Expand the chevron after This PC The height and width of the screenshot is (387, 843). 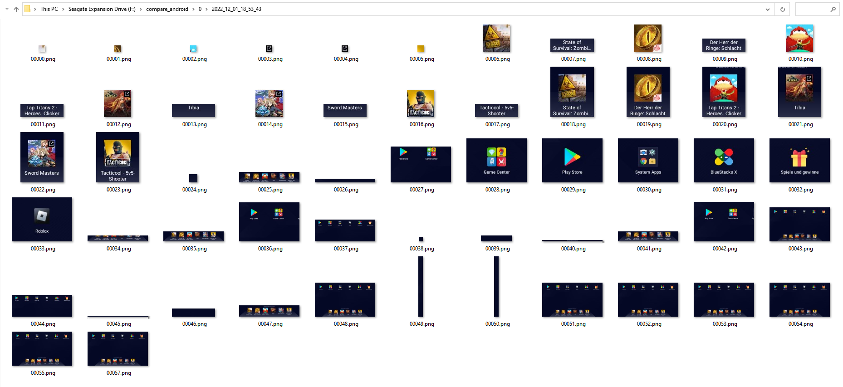pos(63,9)
